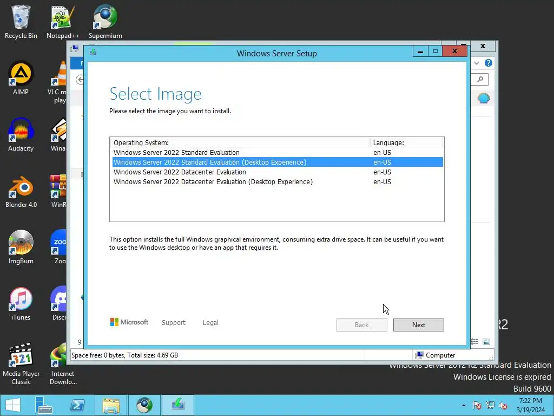Launch Notepad++ from the desktop

pos(63,22)
